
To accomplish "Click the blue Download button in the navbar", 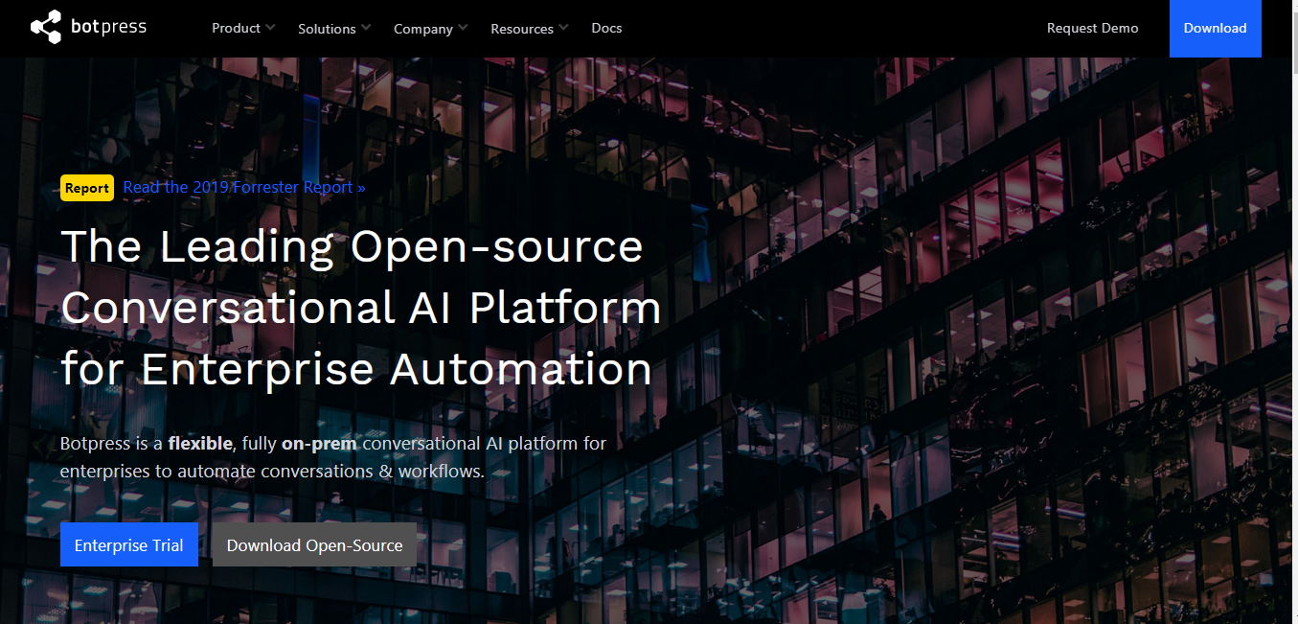I will pos(1215,28).
